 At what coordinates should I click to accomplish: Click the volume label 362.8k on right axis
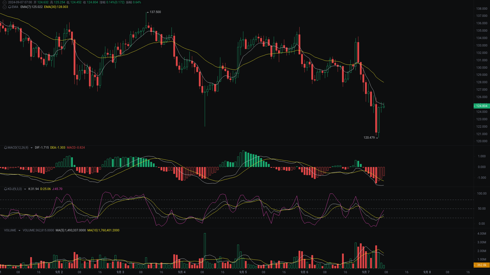point(481,265)
